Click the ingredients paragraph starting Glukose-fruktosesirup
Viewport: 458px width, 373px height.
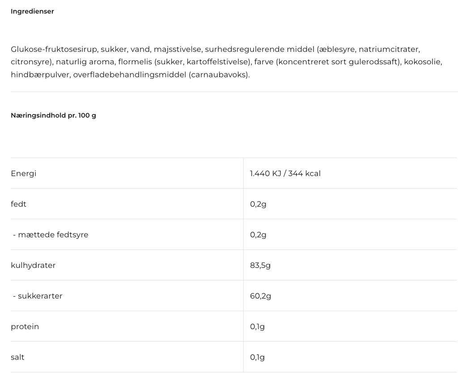227,62
